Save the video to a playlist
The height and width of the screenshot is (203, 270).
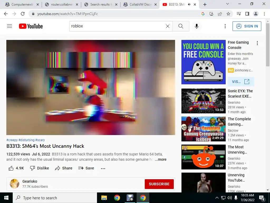86,168
